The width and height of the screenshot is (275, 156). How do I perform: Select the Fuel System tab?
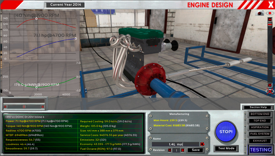[260, 134]
